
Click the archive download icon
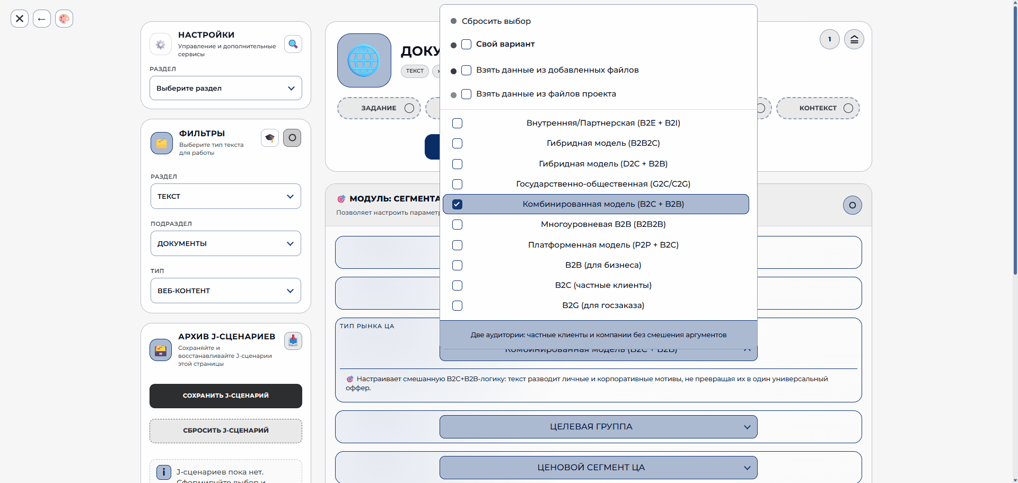(x=293, y=340)
